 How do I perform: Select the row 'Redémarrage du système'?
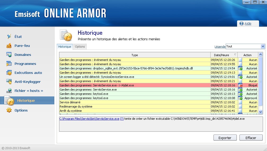coord(158,106)
